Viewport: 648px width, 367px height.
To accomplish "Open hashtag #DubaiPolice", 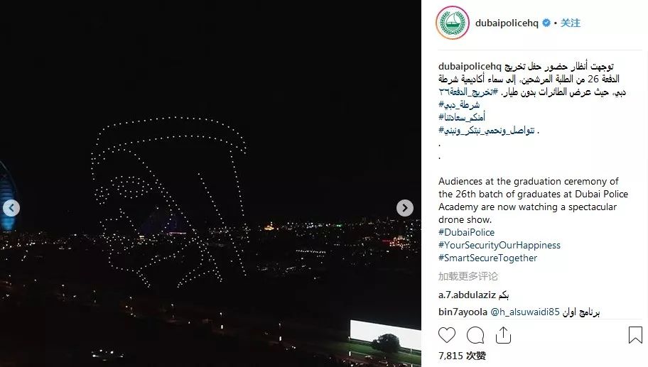I will coord(466,232).
